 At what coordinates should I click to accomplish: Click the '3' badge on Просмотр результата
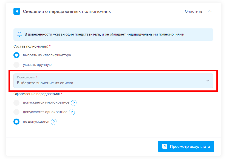point(165,146)
